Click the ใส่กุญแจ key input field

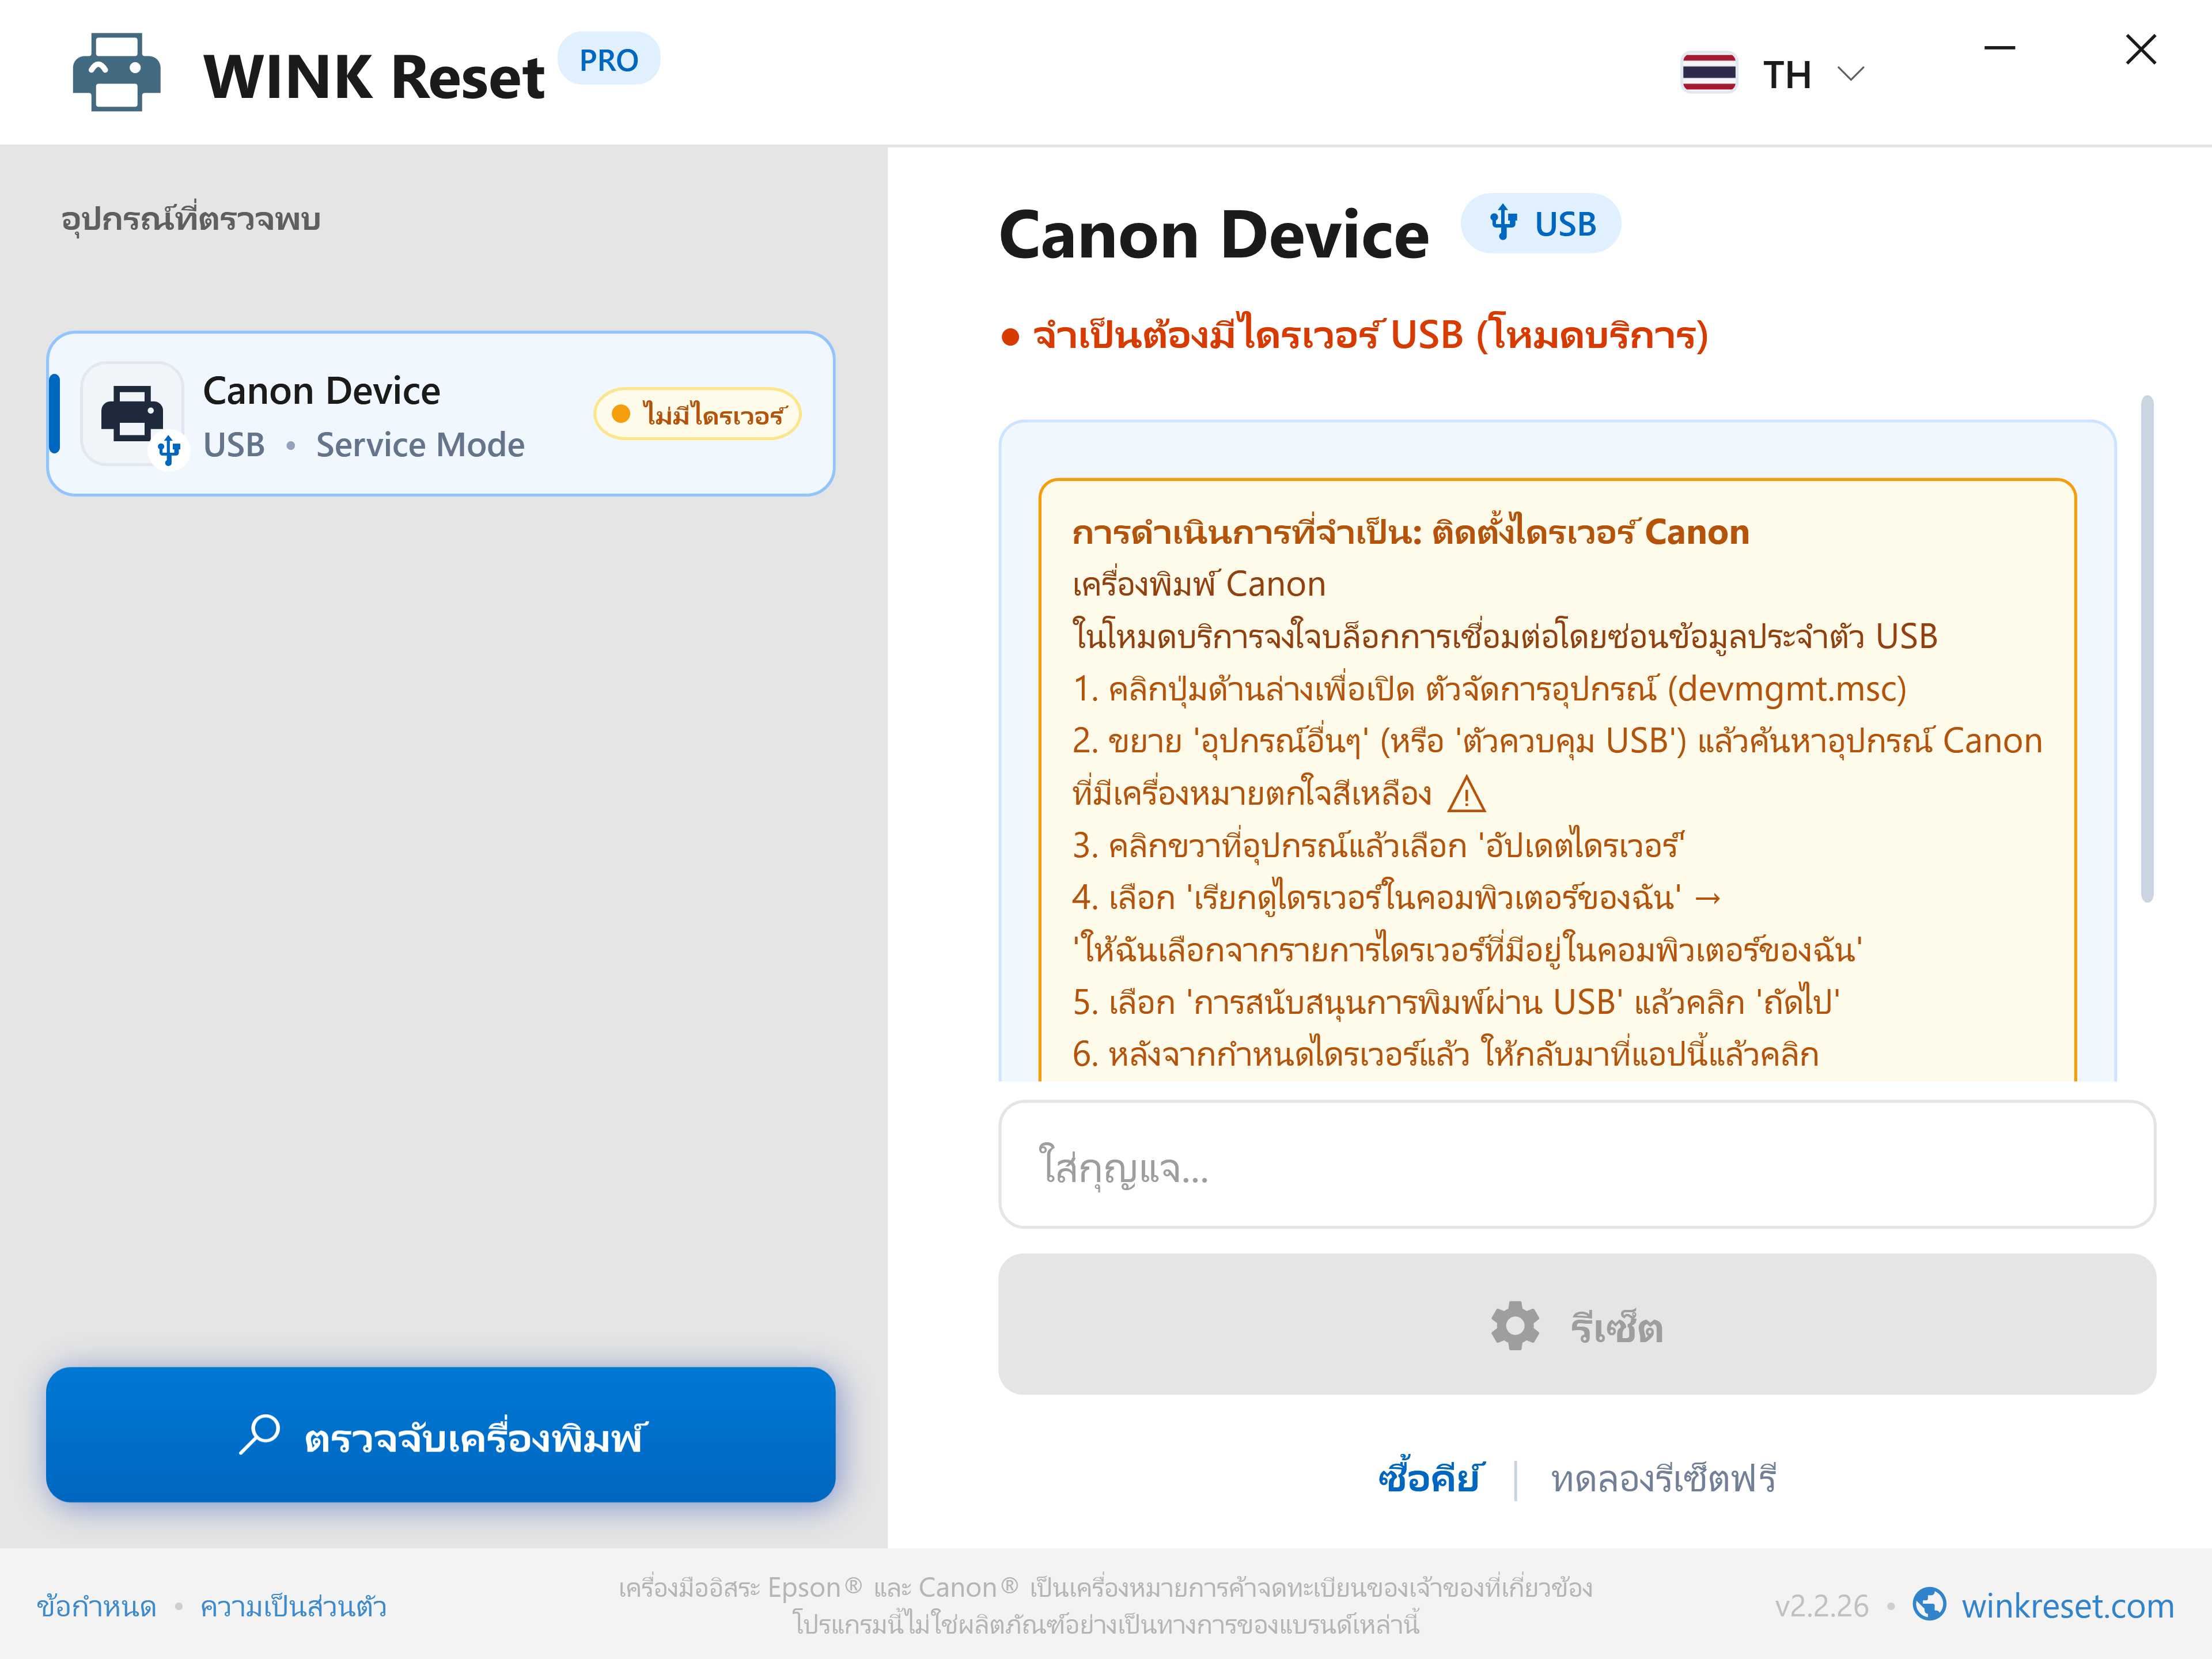pyautogui.click(x=1577, y=1165)
